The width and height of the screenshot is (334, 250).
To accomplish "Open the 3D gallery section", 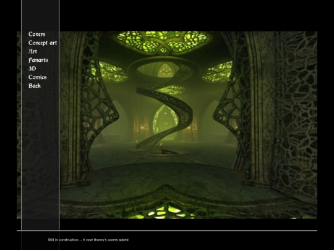I will pos(32,69).
